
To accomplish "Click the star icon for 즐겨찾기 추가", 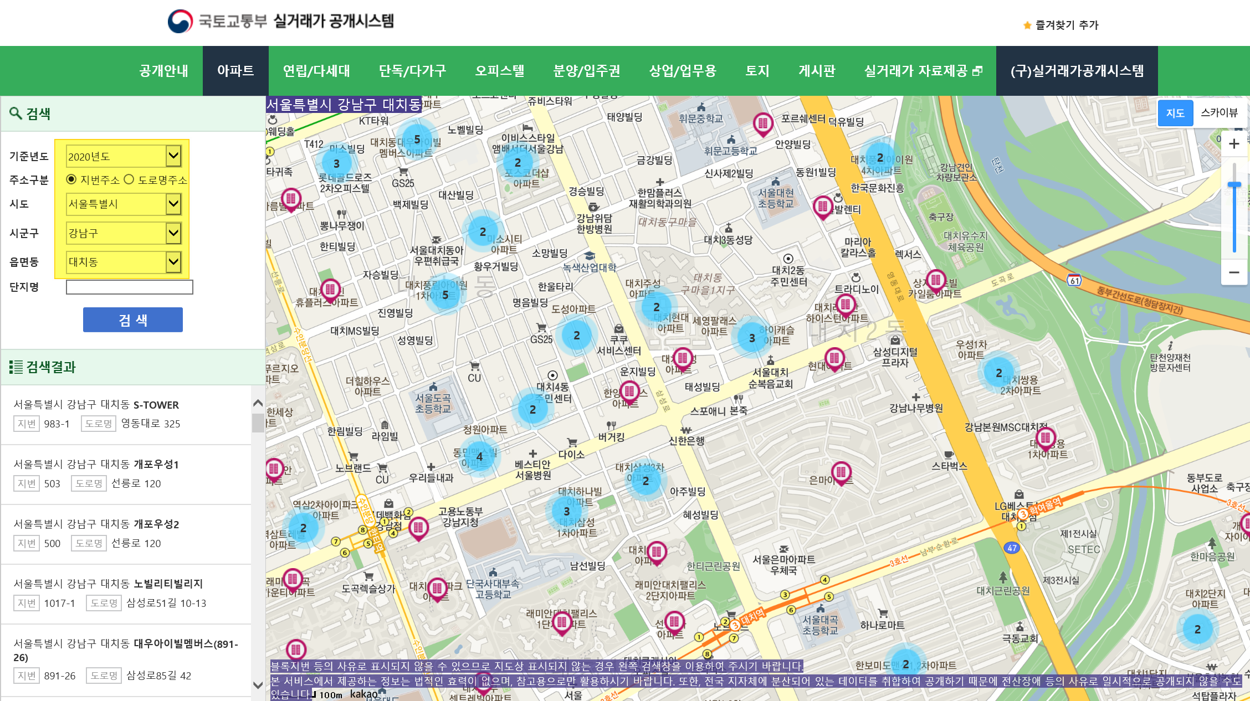I will 1027,25.
